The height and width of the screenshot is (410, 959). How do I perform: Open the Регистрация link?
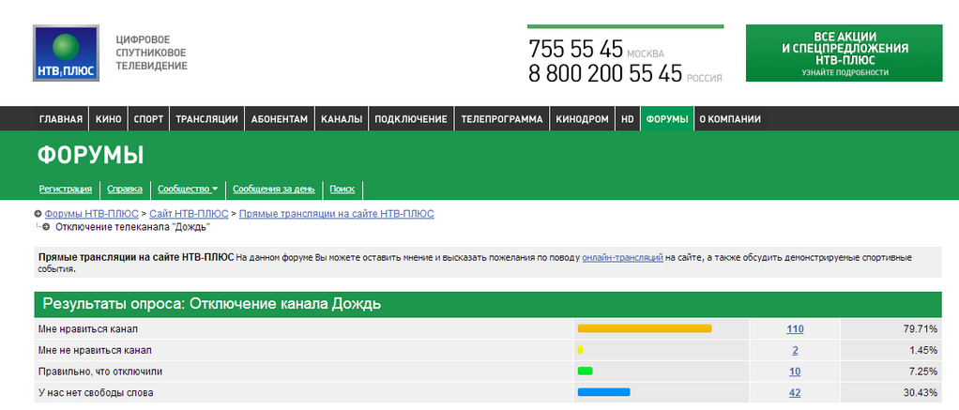pyautogui.click(x=66, y=190)
